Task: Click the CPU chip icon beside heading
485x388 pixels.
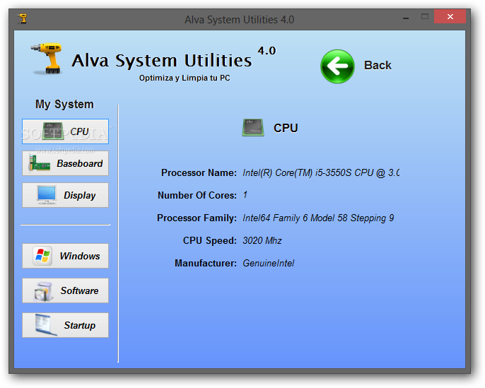Action: pyautogui.click(x=253, y=127)
